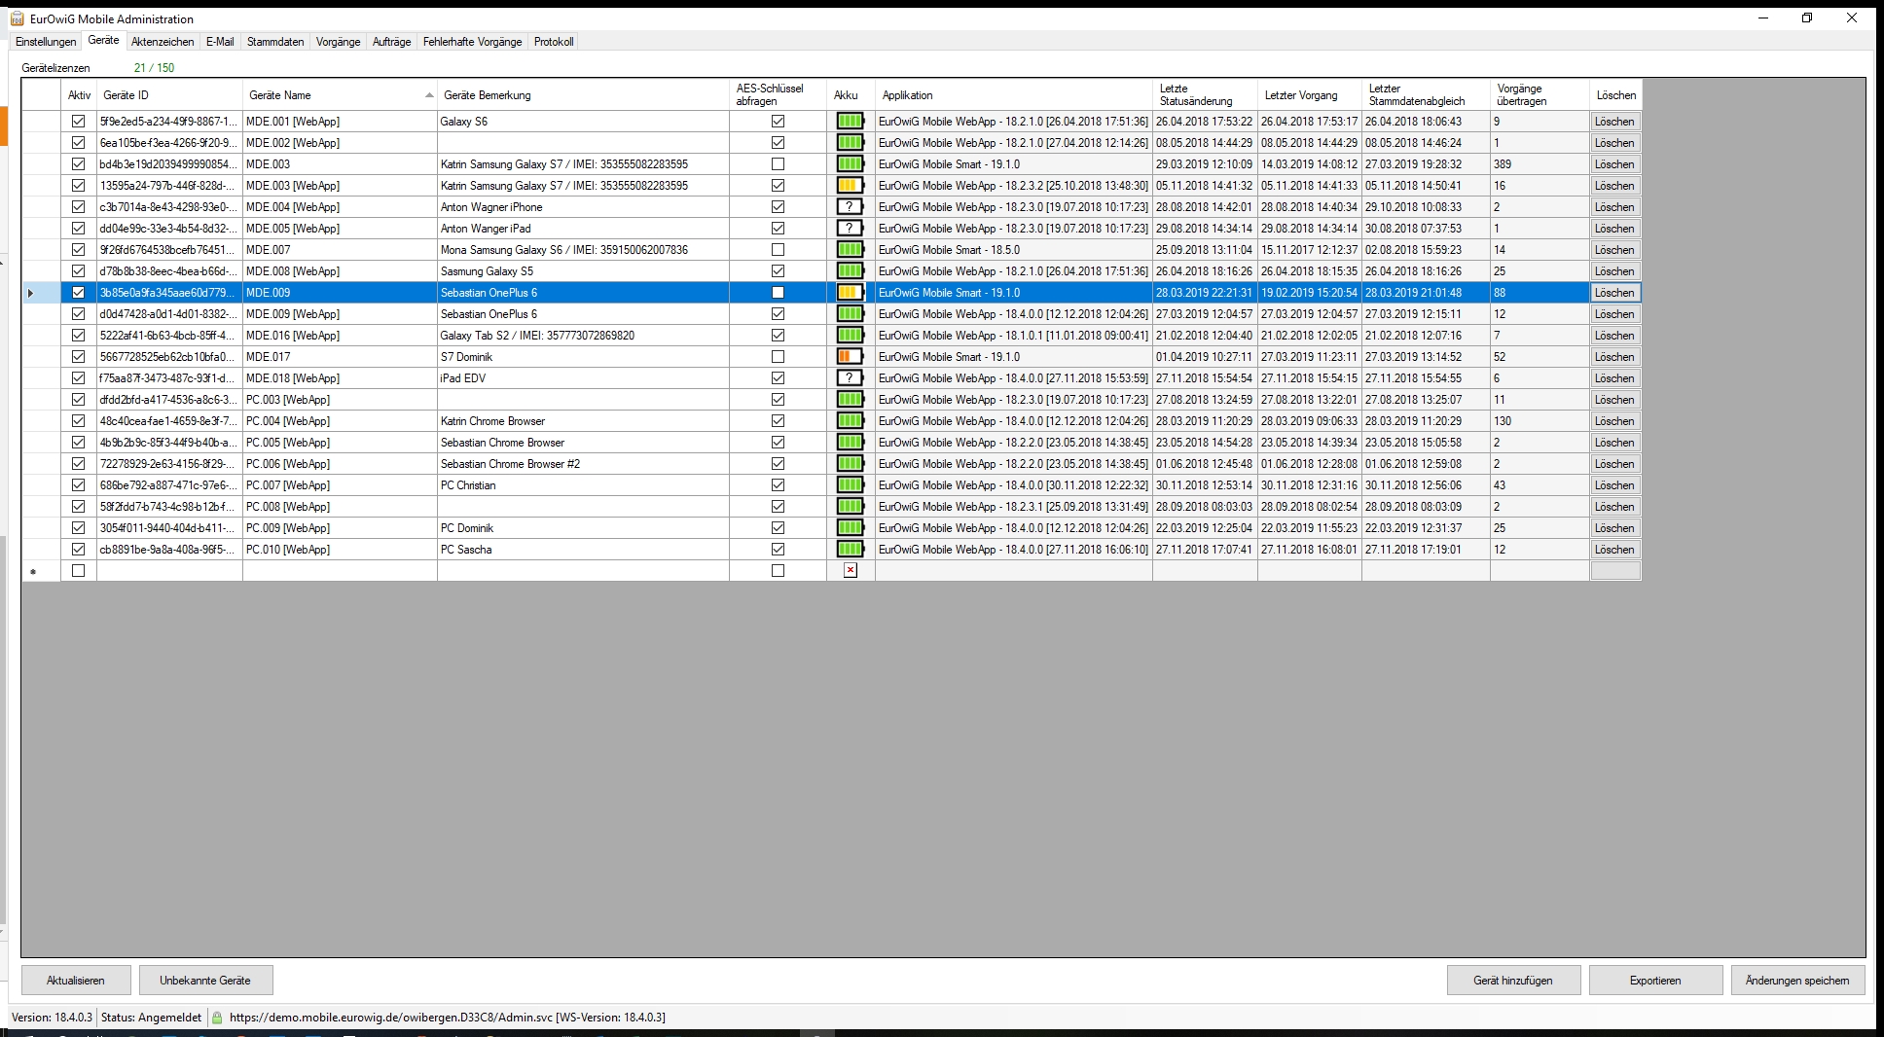Click the yellow battery icon for MDE.003 [WebApp]
Image resolution: width=1884 pixels, height=1037 pixels.
[850, 186]
